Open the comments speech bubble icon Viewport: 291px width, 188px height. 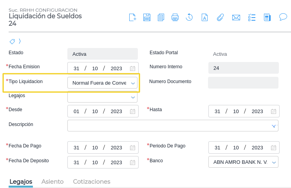(x=283, y=17)
